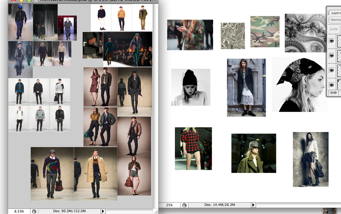
Task: Open the Normal blend mode dropdown
Action: [x=335, y=20]
